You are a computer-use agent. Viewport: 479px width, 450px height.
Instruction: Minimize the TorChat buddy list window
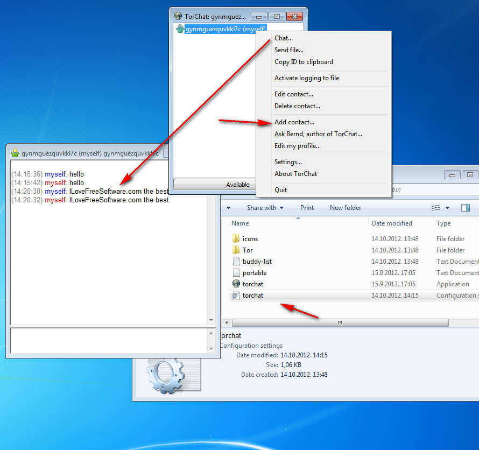point(259,17)
